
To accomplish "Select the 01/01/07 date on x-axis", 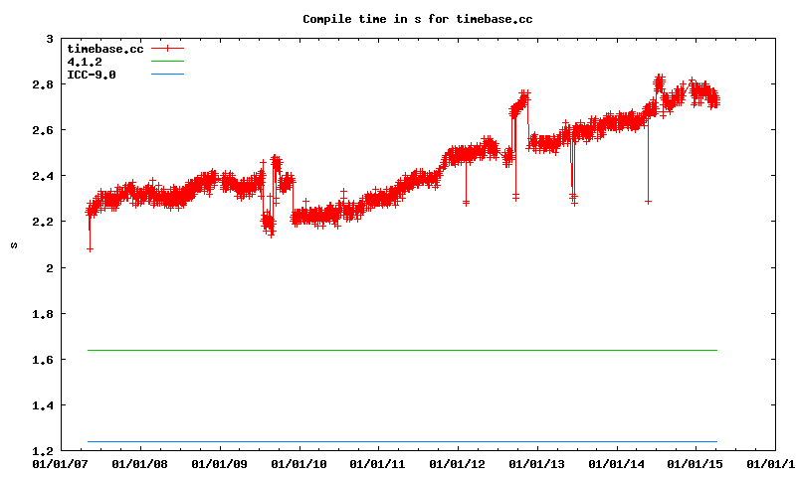I will click(x=59, y=463).
